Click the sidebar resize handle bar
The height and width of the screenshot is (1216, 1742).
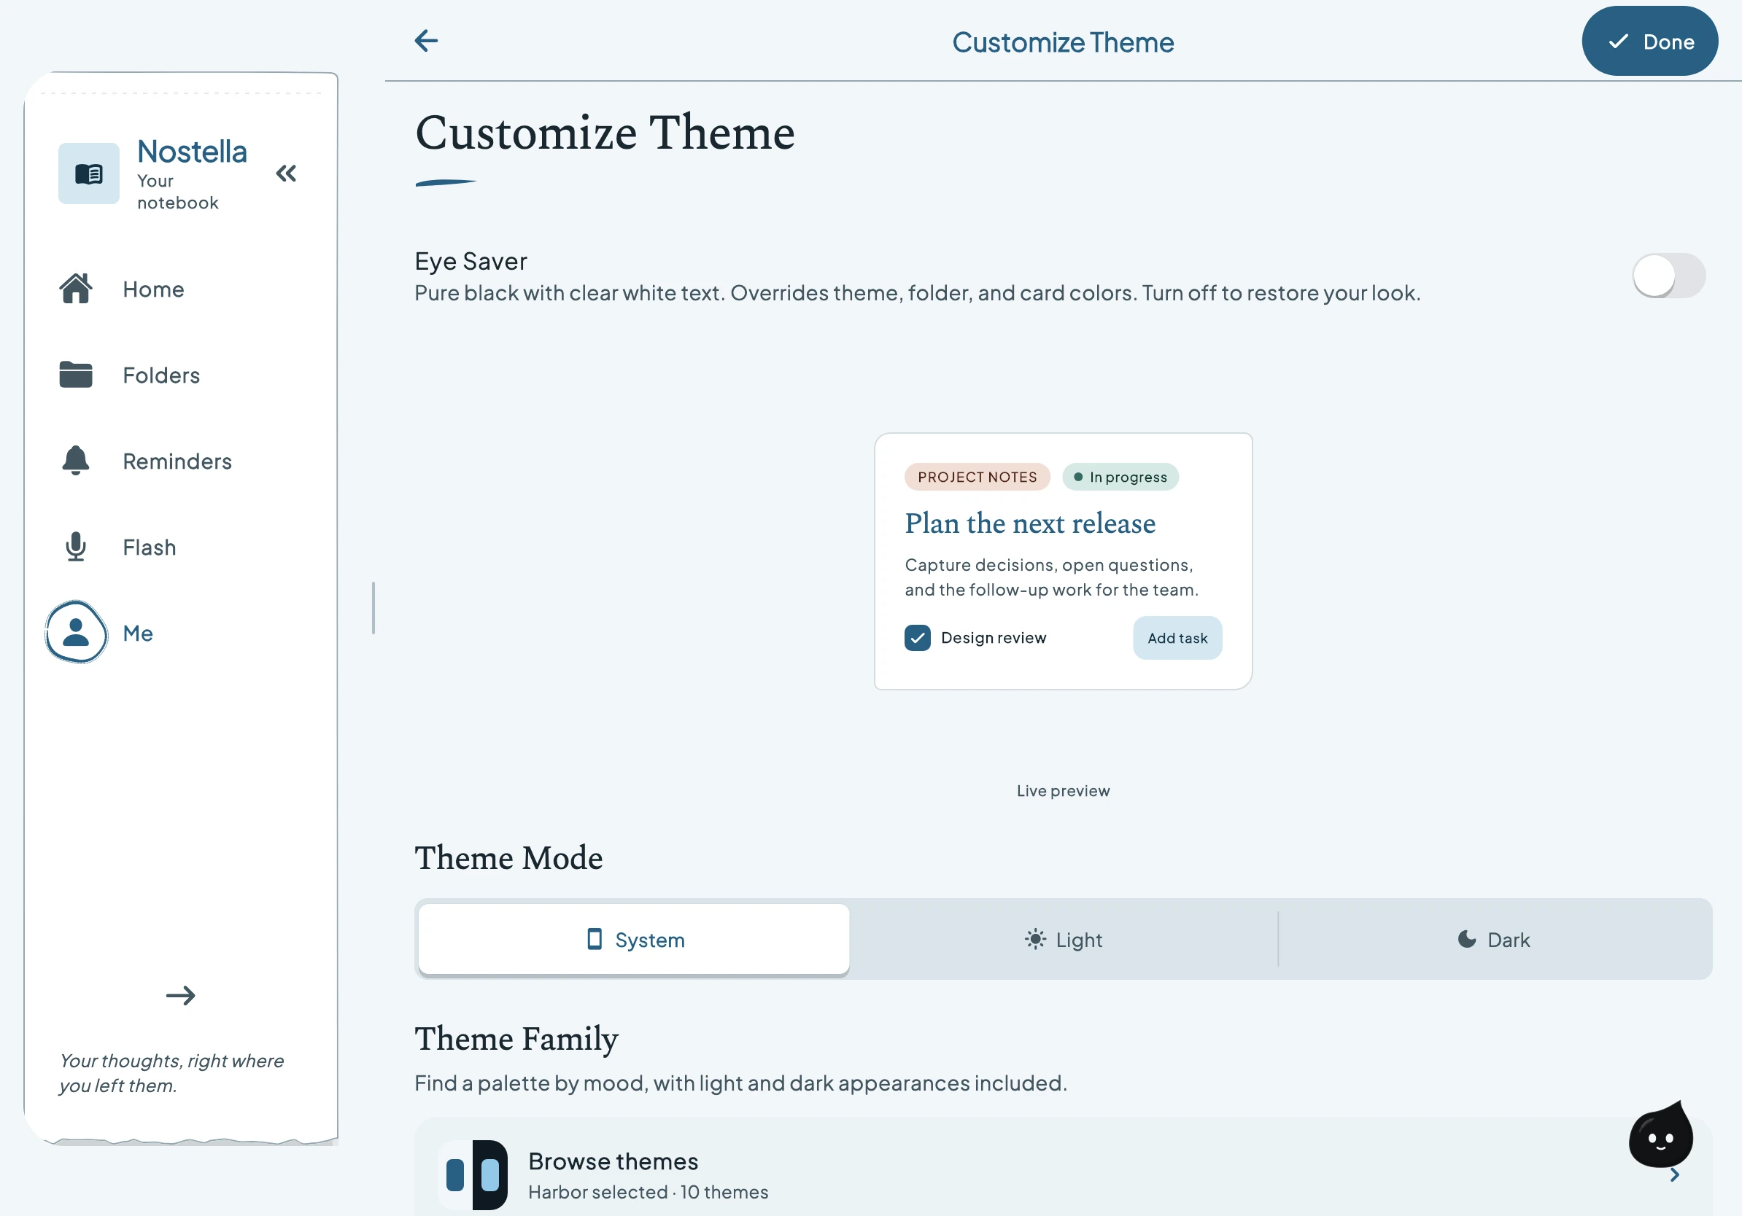point(373,607)
